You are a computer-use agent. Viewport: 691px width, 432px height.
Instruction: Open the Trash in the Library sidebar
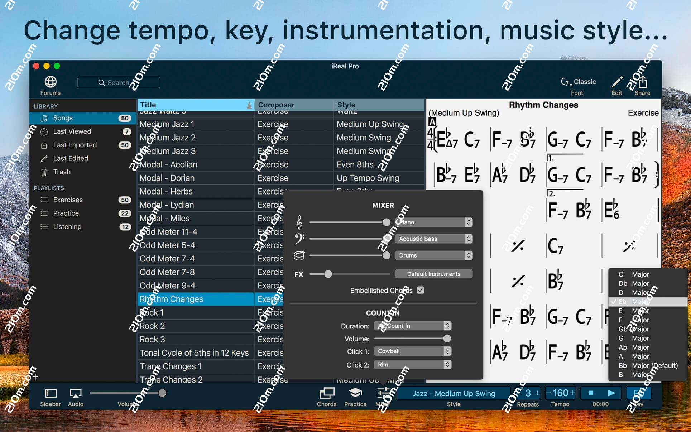point(62,172)
